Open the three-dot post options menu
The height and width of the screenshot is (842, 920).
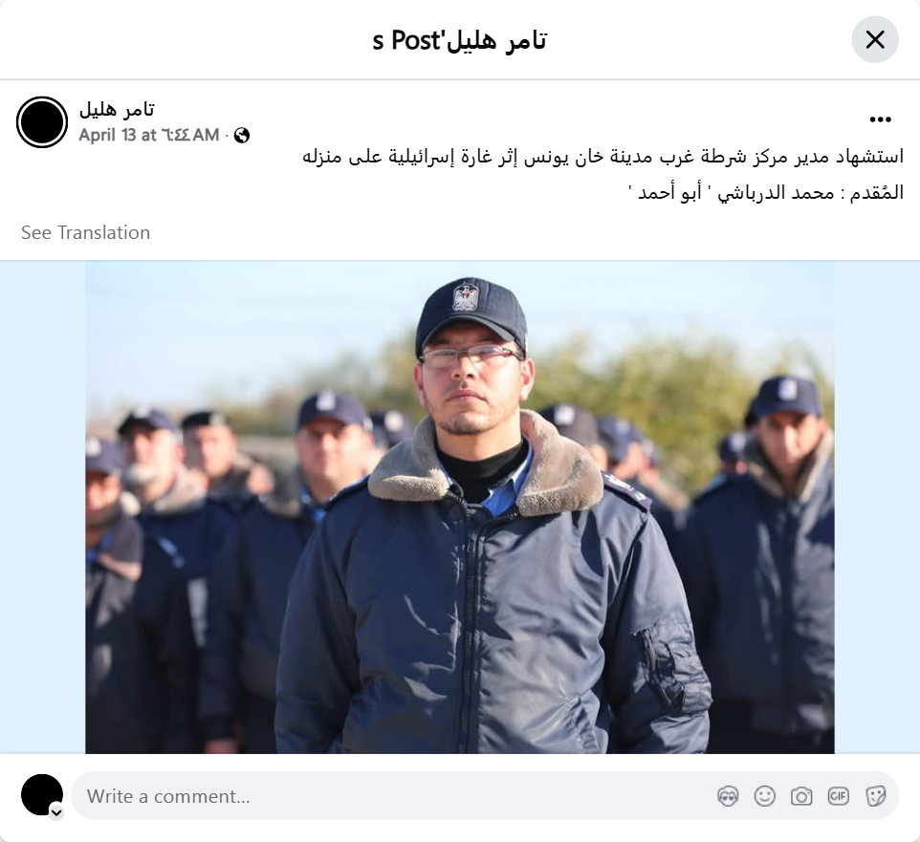[880, 119]
